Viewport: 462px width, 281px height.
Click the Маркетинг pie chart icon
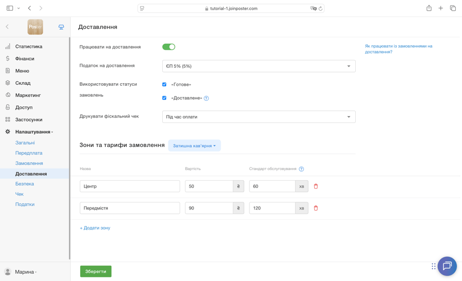tap(8, 95)
